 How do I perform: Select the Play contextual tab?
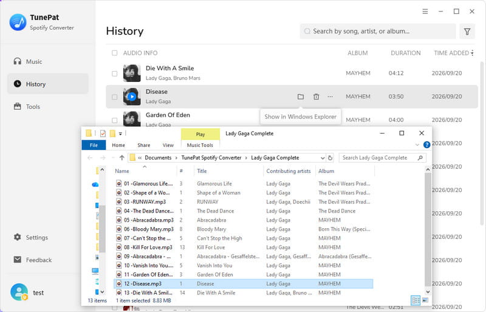(x=200, y=134)
